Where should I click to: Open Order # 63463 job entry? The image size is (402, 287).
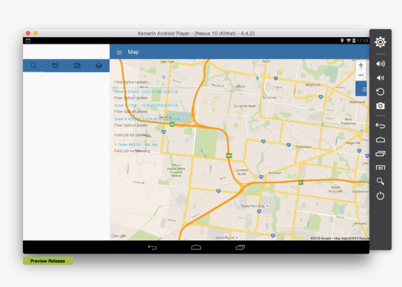coord(146,92)
